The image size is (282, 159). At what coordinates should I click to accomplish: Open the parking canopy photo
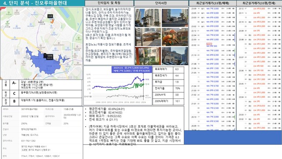[x=148, y=37]
